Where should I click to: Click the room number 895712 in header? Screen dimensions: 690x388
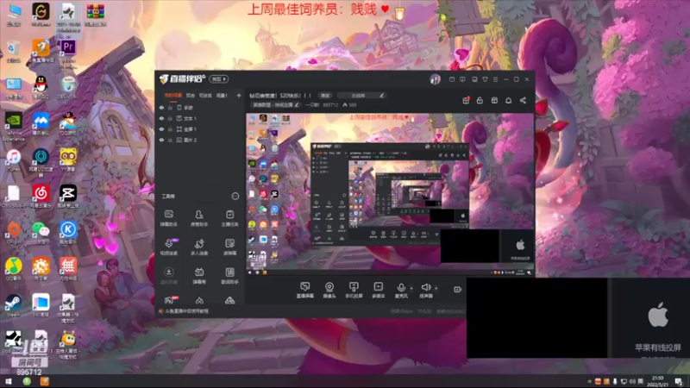pyautogui.click(x=330, y=105)
